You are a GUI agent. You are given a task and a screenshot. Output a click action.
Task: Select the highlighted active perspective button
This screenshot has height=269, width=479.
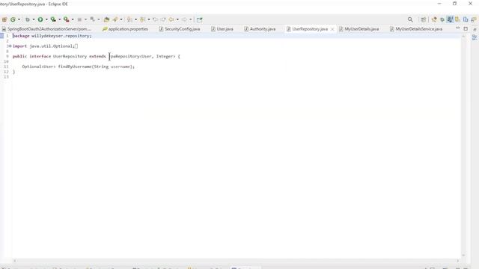450,19
